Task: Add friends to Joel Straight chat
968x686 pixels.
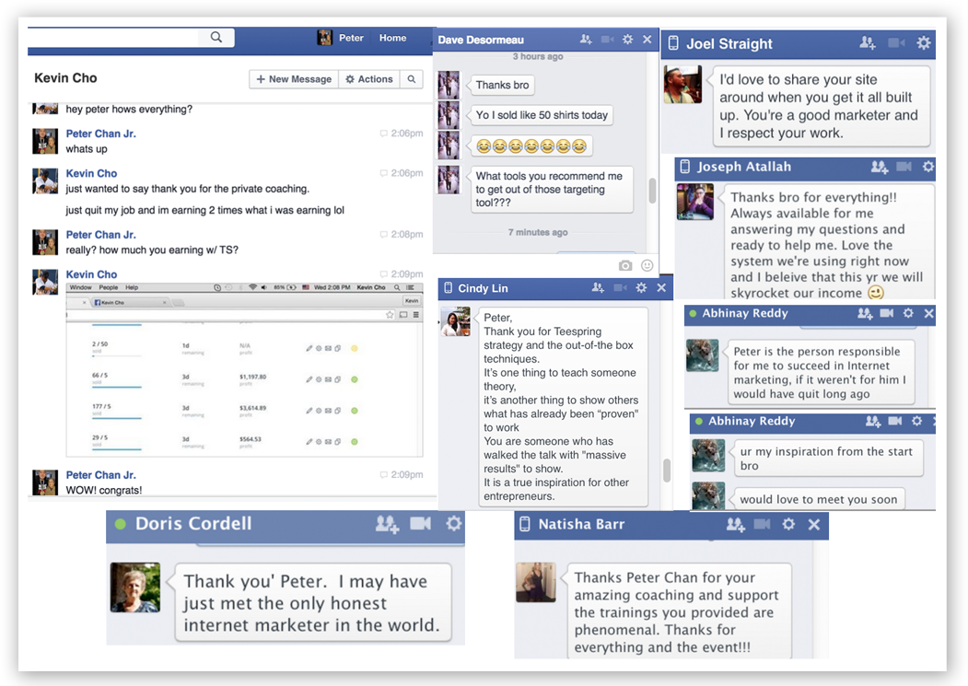Action: (868, 43)
